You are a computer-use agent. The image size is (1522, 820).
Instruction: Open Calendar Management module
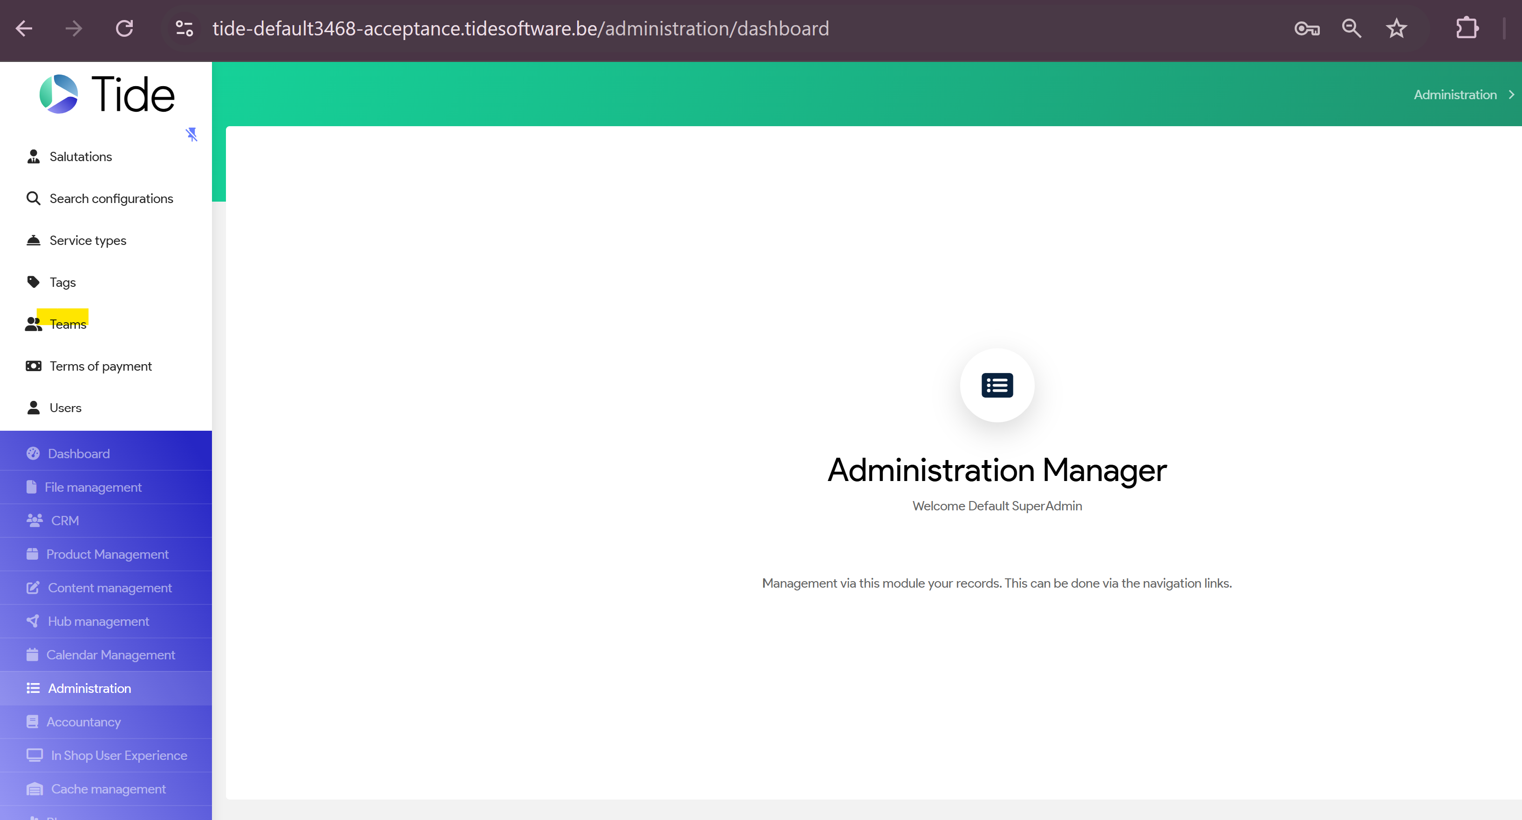[x=110, y=655]
